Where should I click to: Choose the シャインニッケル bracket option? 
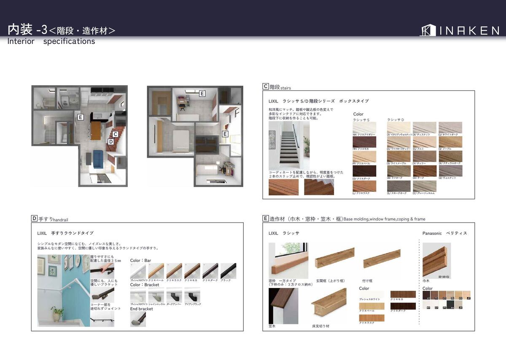pyautogui.click(x=156, y=295)
